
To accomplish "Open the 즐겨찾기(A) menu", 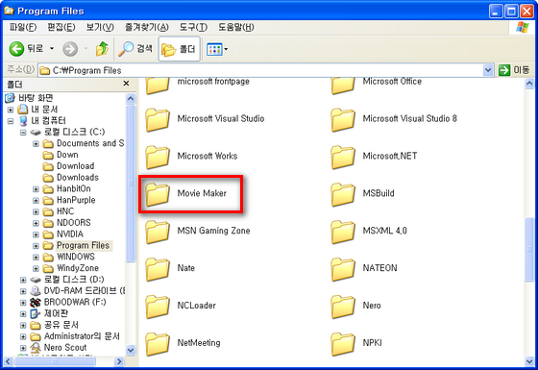I will pos(146,27).
